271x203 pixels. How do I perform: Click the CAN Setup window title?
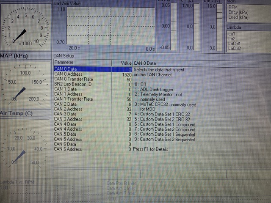[x=64, y=56]
